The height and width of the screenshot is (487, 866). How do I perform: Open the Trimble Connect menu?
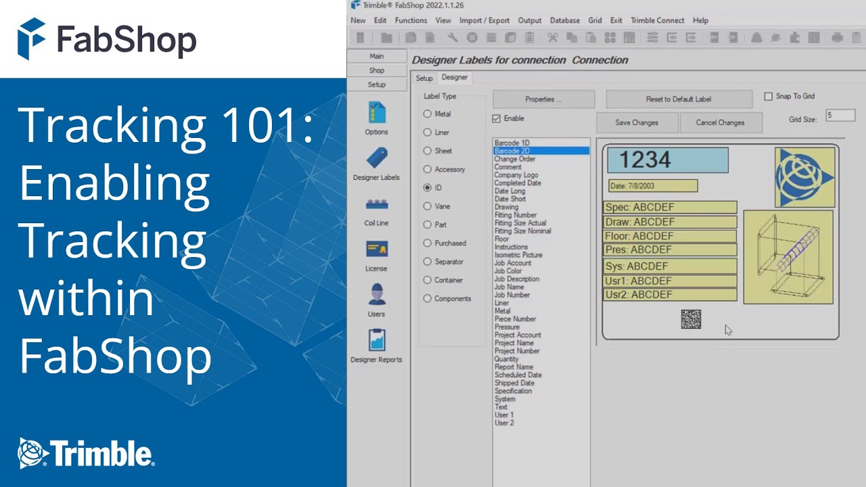point(657,20)
